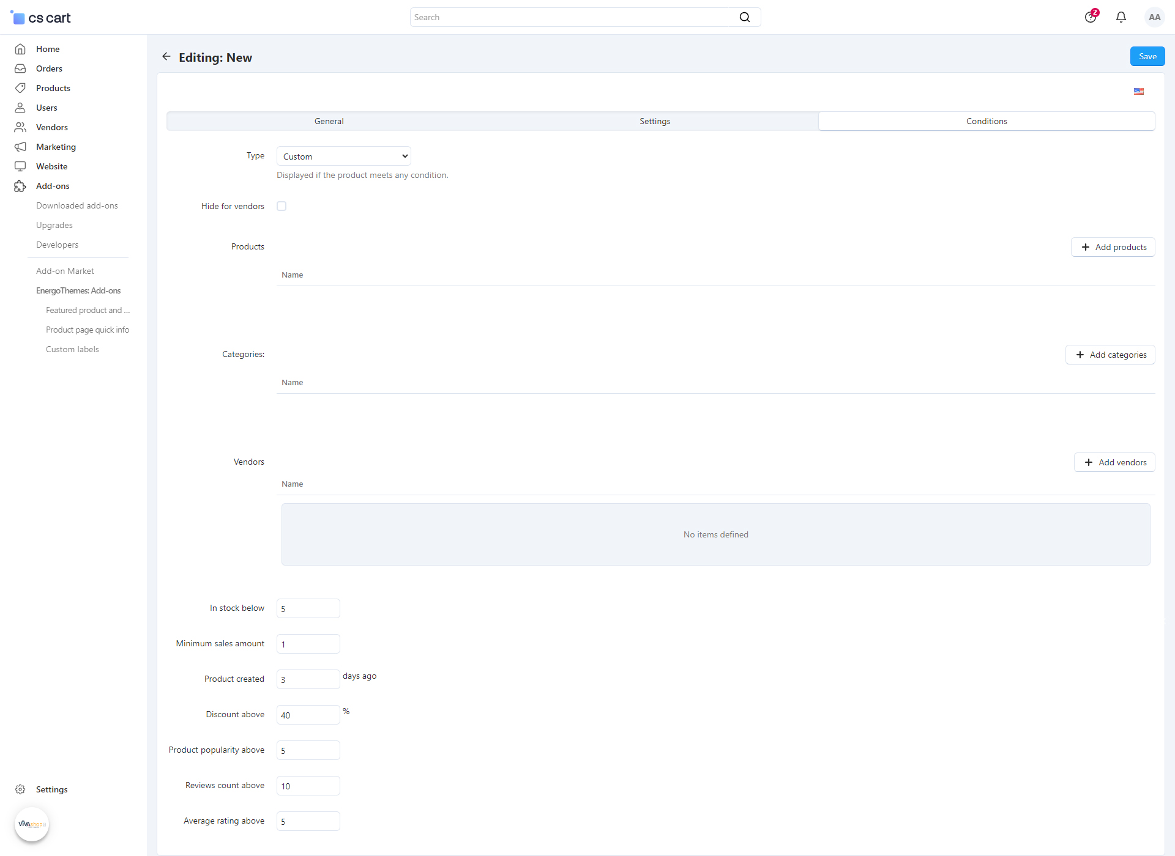Screen dimensions: 1175x856
Task: Click the search magnifier icon
Action: tap(744, 17)
